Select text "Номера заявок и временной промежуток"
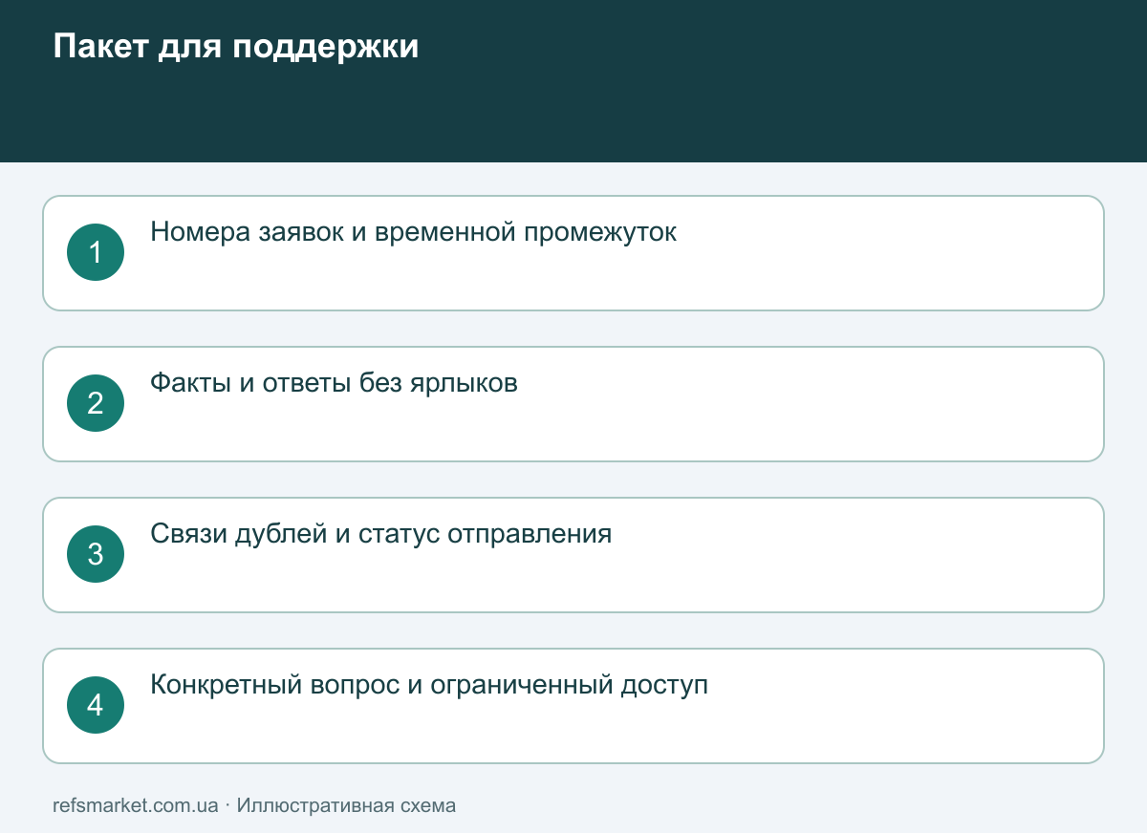This screenshot has height=833, width=1147. 414,232
